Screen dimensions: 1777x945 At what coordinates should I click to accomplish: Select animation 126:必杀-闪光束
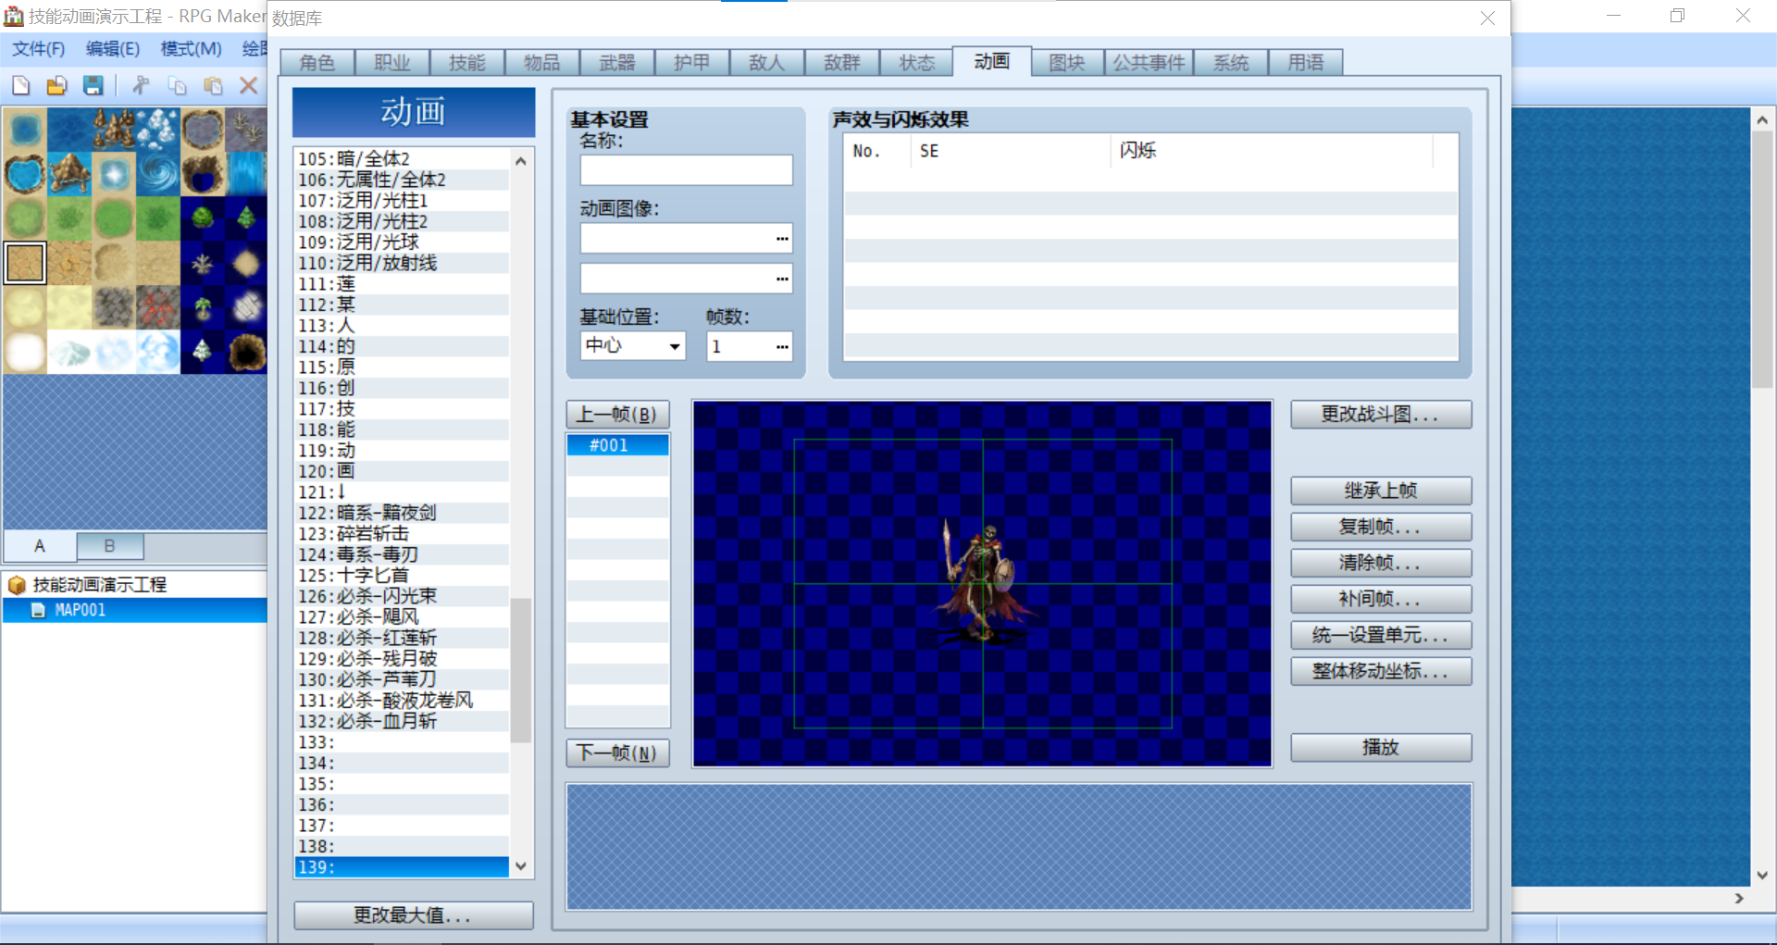(402, 596)
